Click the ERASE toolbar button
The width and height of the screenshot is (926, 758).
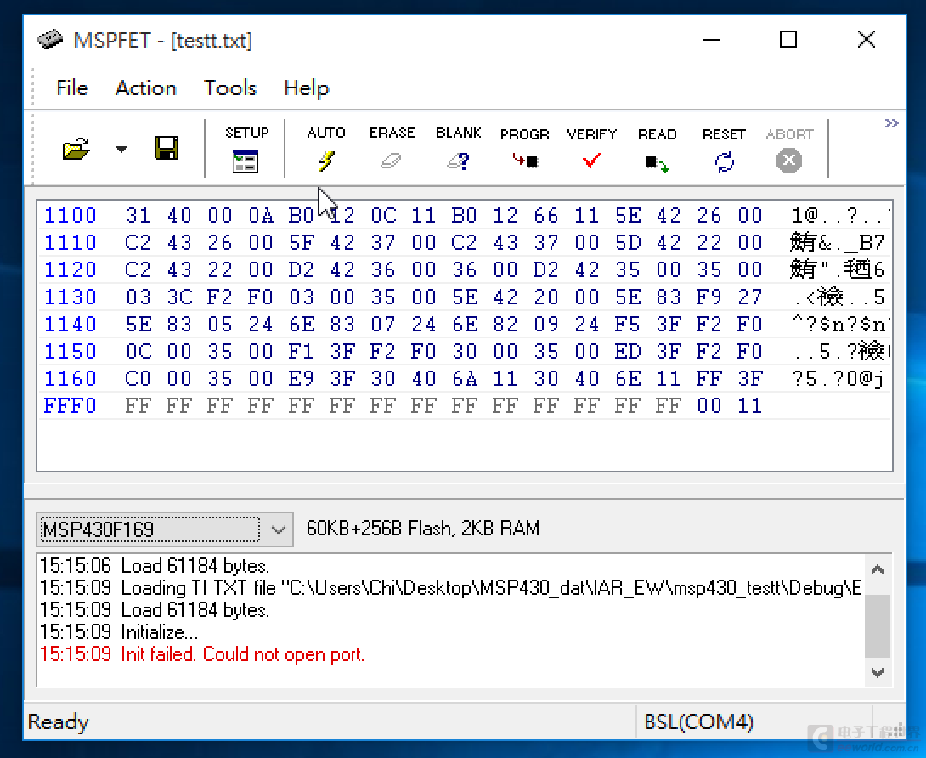(x=392, y=149)
